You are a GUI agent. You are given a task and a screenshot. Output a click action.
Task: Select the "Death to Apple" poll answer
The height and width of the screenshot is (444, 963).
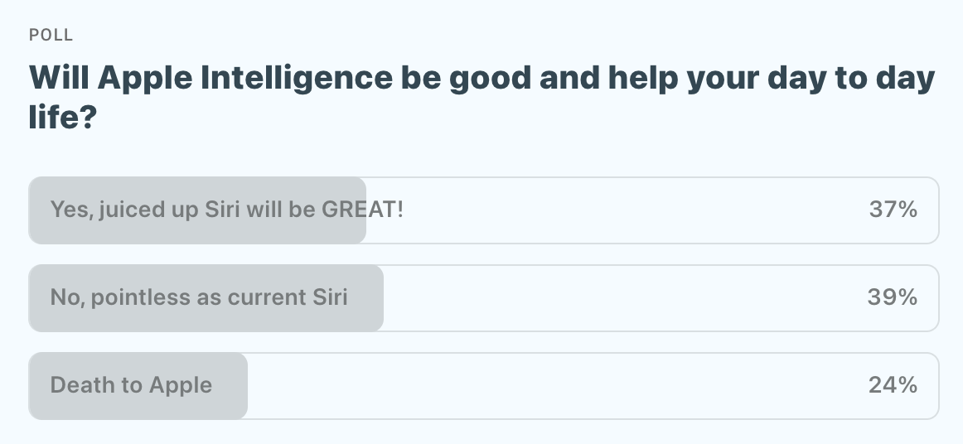tap(131, 386)
